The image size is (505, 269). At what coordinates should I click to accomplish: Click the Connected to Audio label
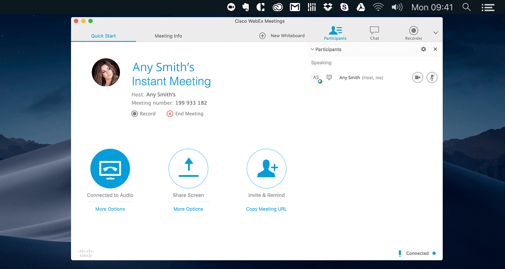coord(110,195)
